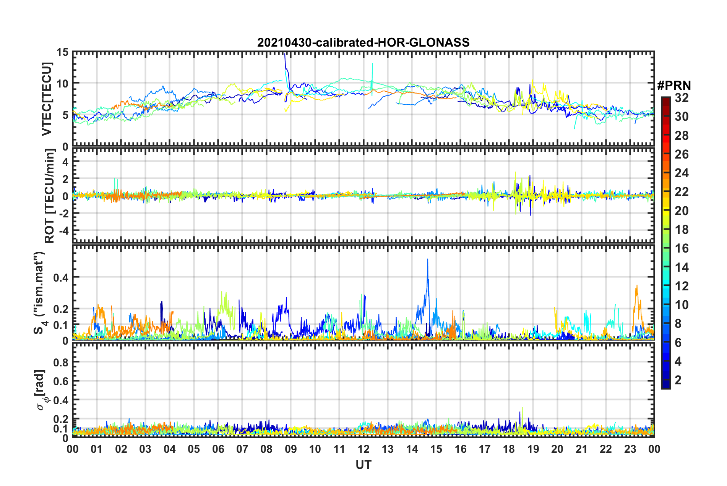Select UT axis tick label 03
Screen dimensions: 727x486
(145, 449)
